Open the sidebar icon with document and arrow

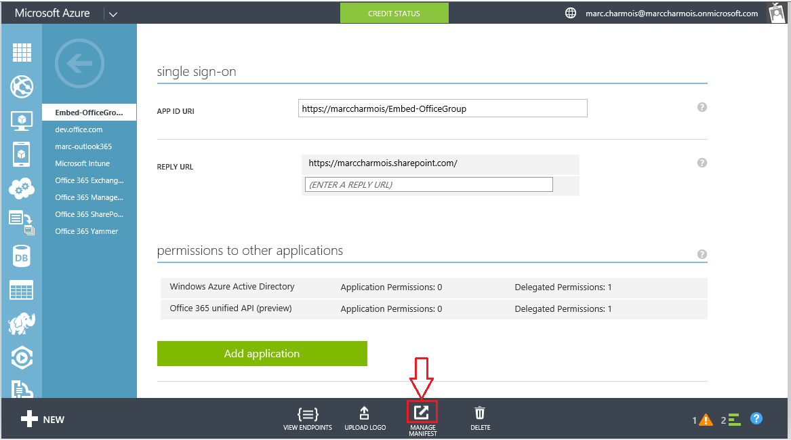point(22,222)
